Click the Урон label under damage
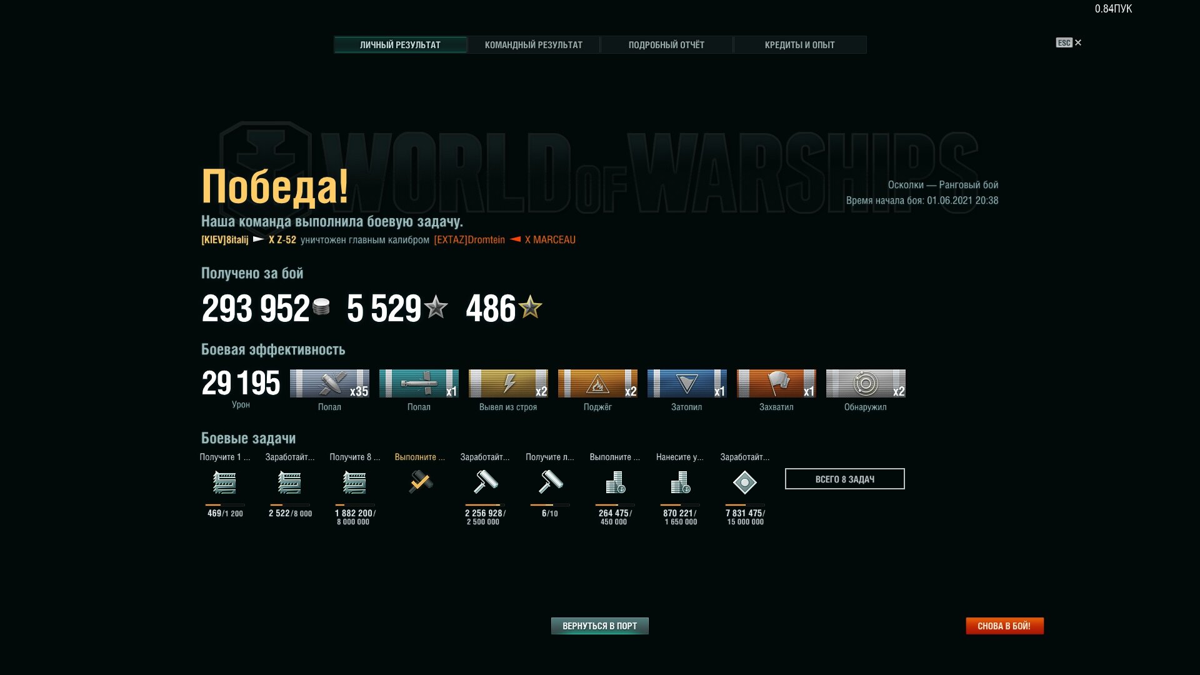This screenshot has height=675, width=1200. 241,404
